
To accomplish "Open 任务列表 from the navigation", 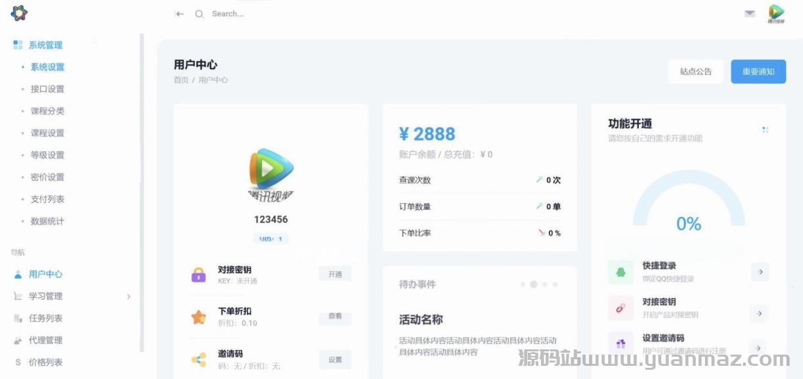I will (45, 318).
